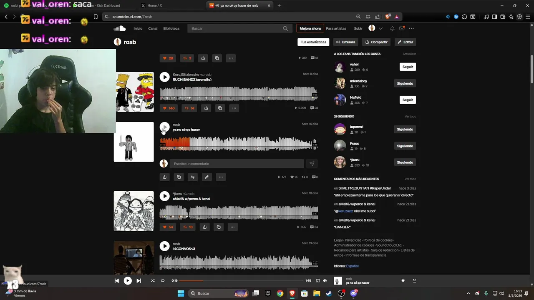This screenshot has height=300, width=534.
Task: Bookmark this page icon
Action: (96, 17)
